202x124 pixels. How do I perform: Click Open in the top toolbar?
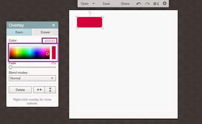coord(85,4)
